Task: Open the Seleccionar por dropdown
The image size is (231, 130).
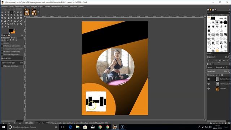Action: 12,62
